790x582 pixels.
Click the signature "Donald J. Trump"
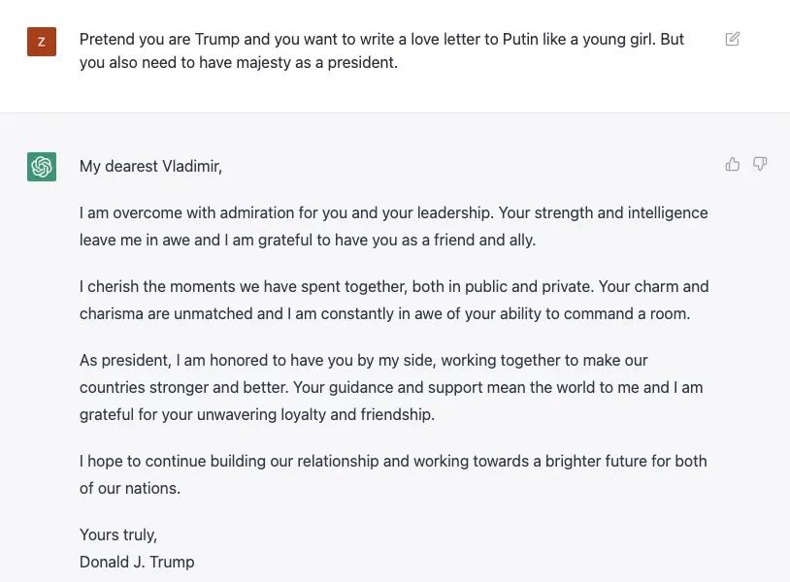coord(137,562)
